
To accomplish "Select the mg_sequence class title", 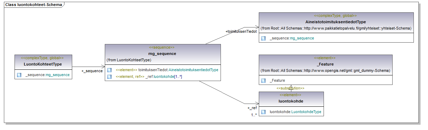I will point(162,54).
